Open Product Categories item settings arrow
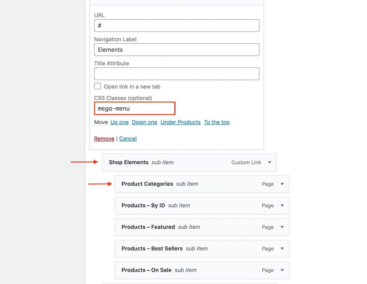Screen dimensions: 367x284 coord(282,184)
